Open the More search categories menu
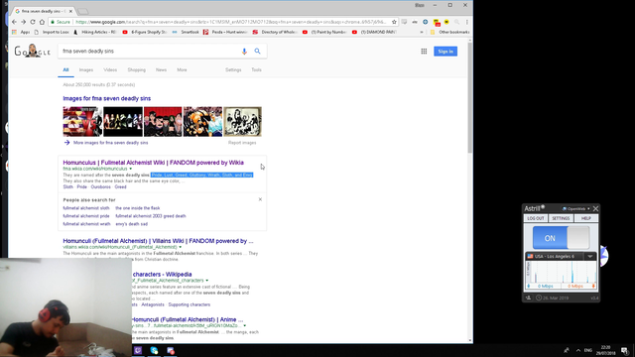 tap(182, 70)
